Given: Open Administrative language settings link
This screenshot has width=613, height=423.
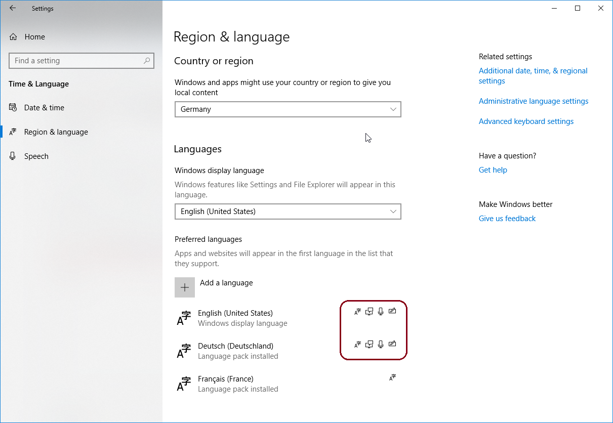Looking at the screenshot, I should [x=534, y=101].
